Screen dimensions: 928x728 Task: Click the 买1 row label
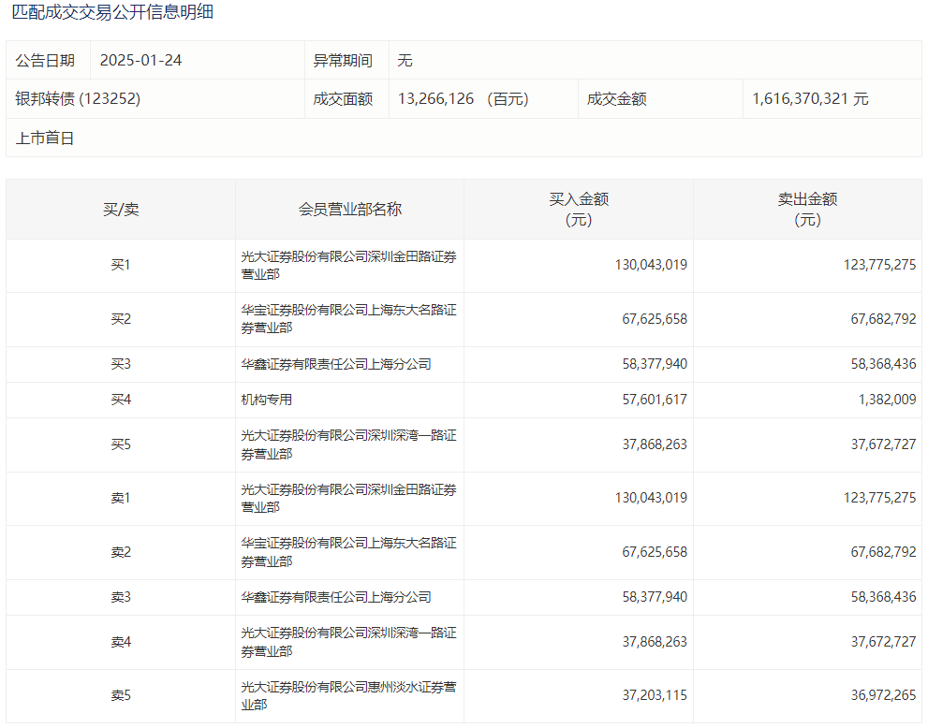121,266
